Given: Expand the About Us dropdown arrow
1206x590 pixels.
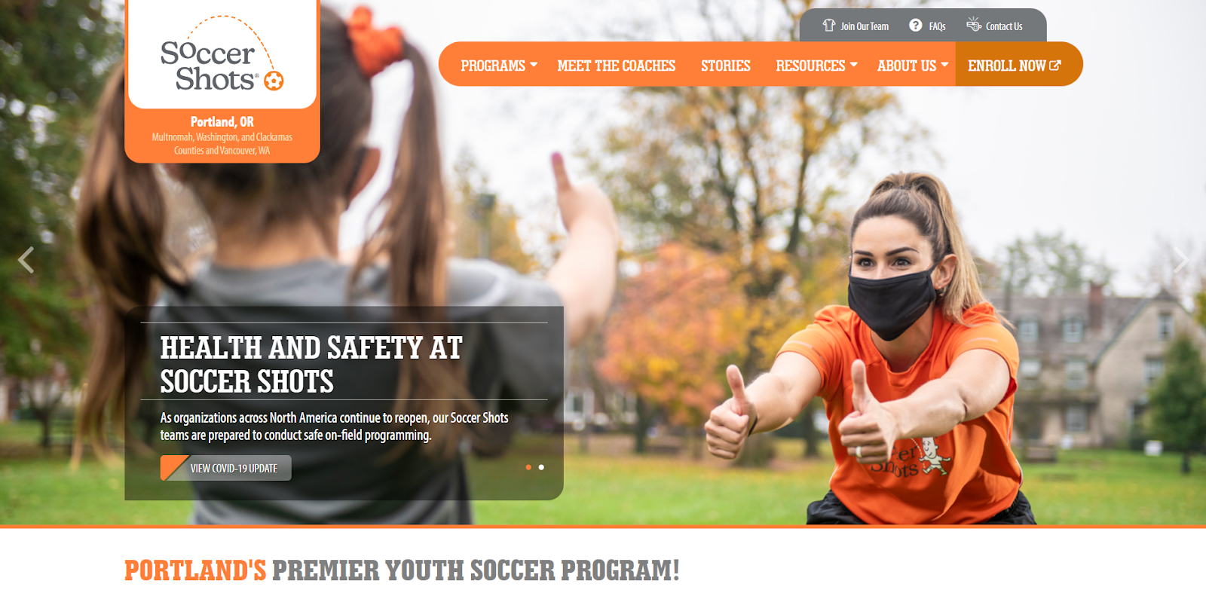Looking at the screenshot, I should click(x=944, y=65).
